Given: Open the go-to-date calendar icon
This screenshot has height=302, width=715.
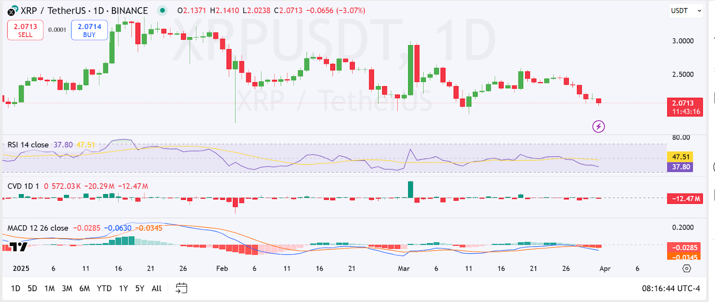Looking at the screenshot, I should click(181, 288).
